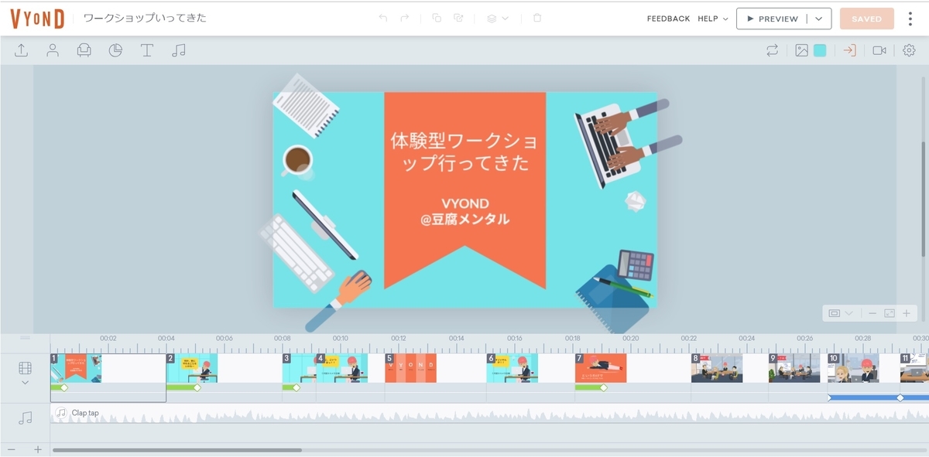The width and height of the screenshot is (929, 457).
Task: Click the paste icon in top toolbar
Action: [458, 18]
